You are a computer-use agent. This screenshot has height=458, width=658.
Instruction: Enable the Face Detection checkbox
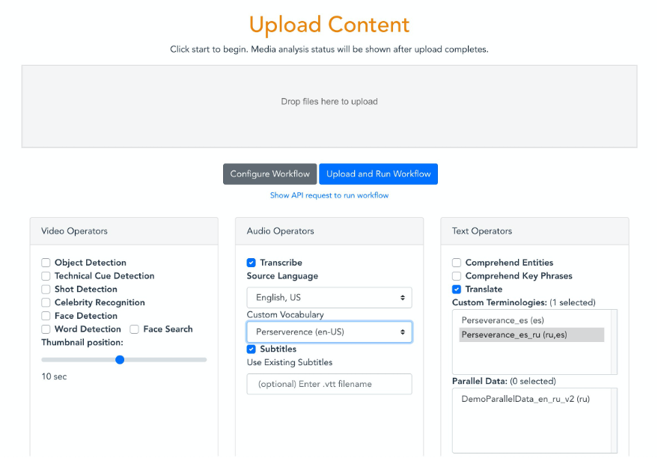pos(46,316)
